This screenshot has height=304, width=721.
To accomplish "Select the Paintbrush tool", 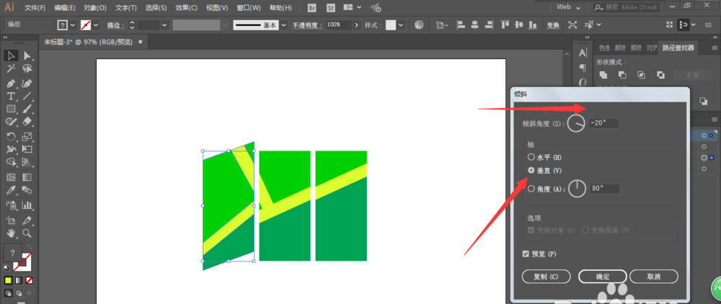I will click(x=27, y=109).
